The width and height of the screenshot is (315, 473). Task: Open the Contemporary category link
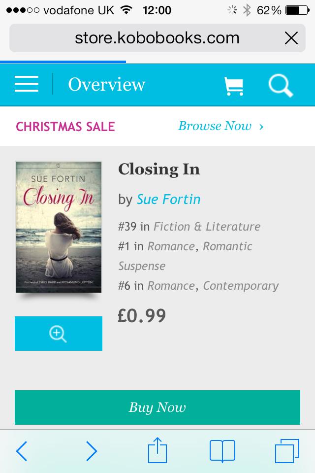tap(241, 286)
